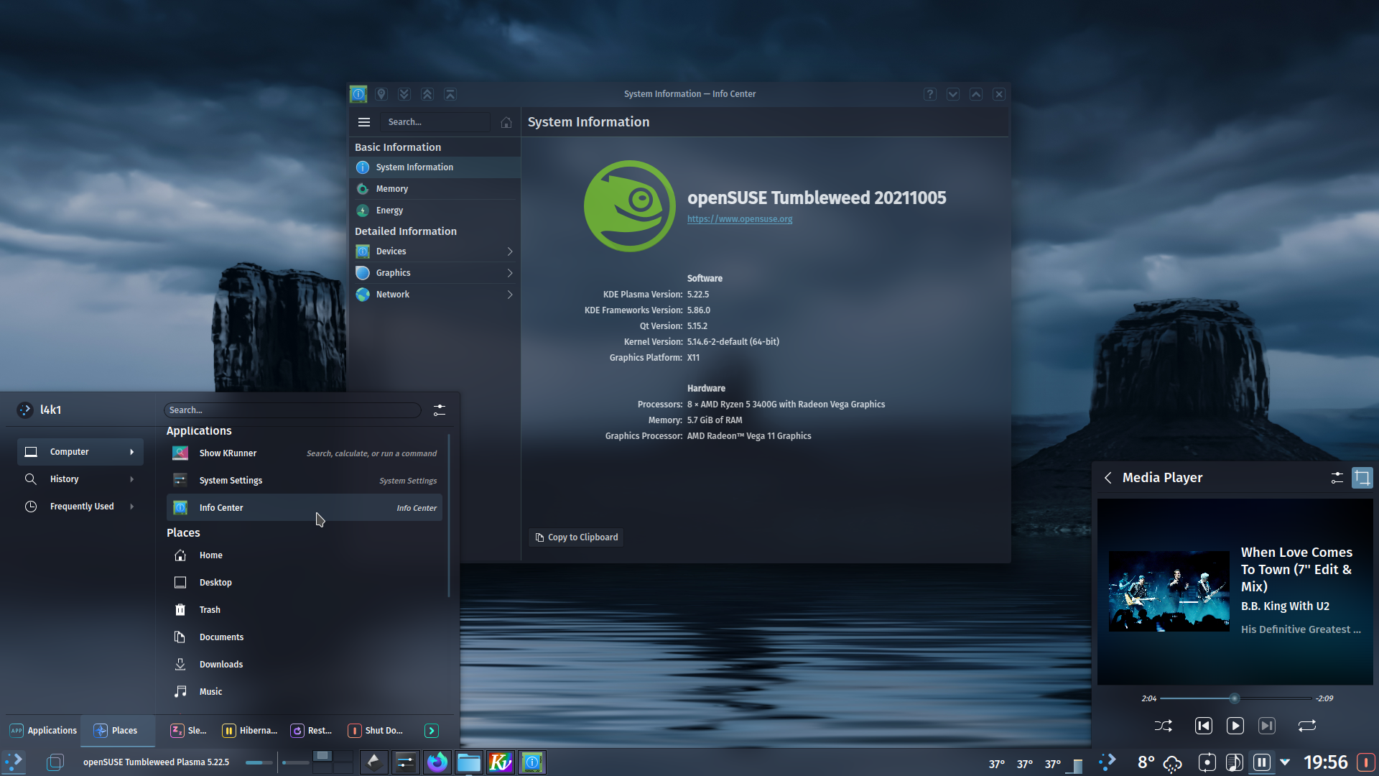Open the Music place

305,692
